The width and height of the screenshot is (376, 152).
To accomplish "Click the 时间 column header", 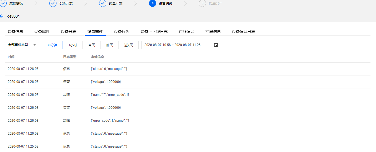I will pos(11,57).
